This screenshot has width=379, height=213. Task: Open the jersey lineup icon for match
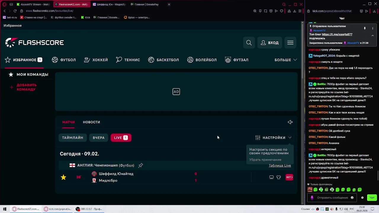coord(279,177)
